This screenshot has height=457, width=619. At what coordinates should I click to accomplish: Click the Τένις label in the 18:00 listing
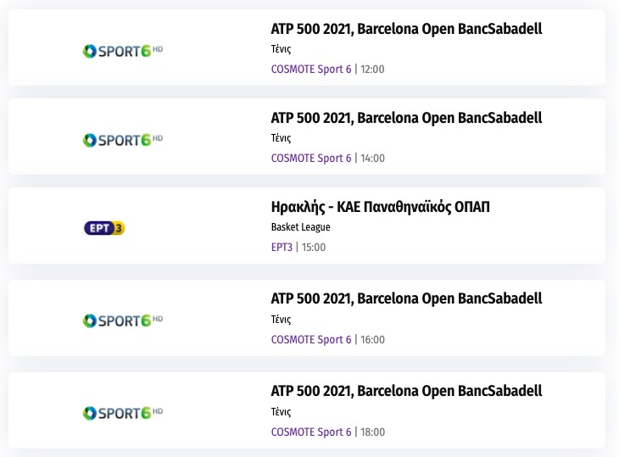[x=281, y=412]
